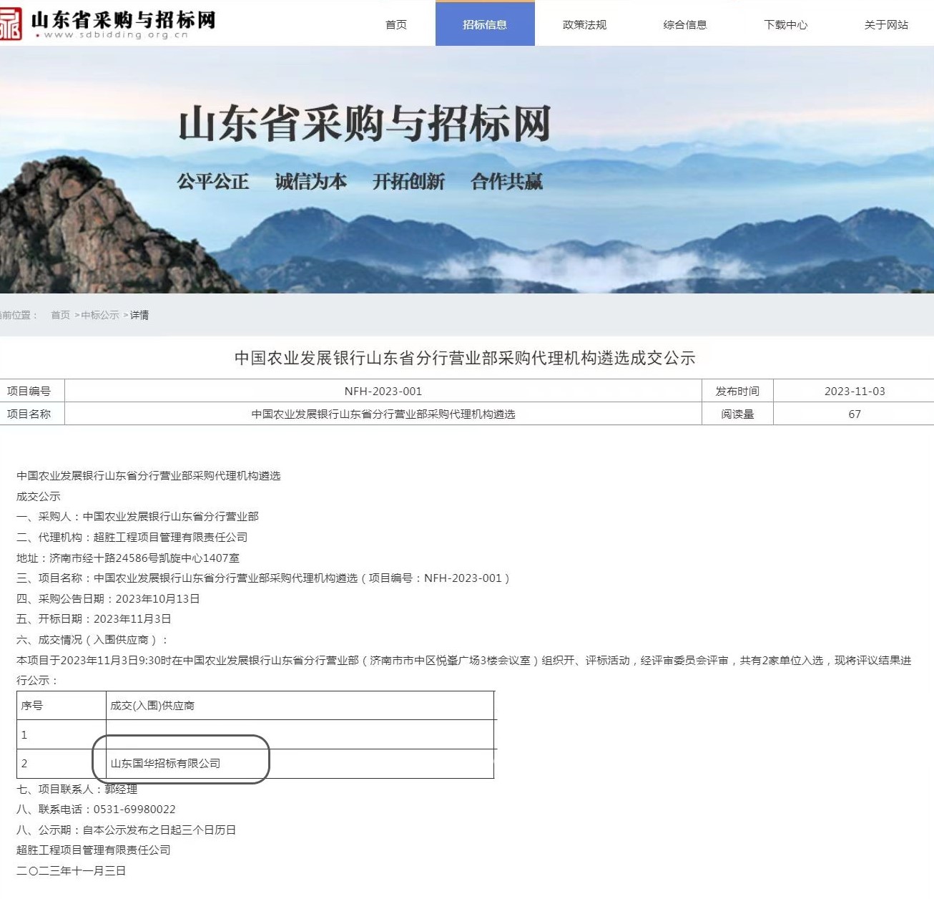Viewport: 934px width, 899px height.
Task: Click the large mountain banner image
Action: (467, 170)
